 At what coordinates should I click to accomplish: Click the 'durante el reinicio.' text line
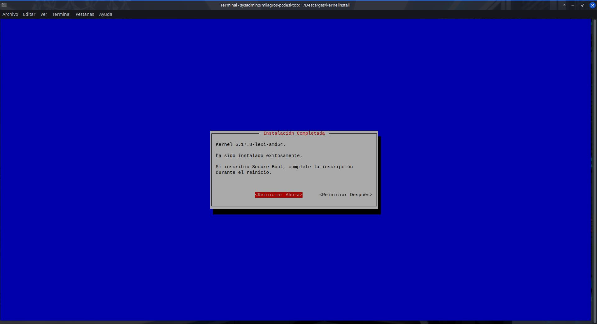click(244, 172)
